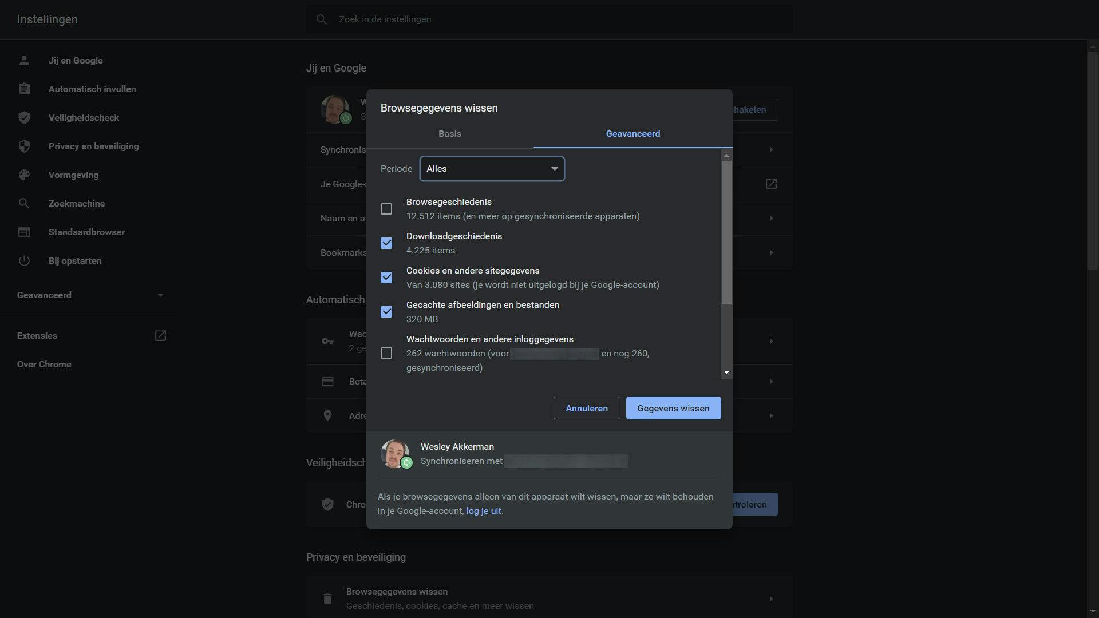Uncheck the Downloadgeschiedenis checkbox
This screenshot has width=1099, height=618.
point(386,243)
